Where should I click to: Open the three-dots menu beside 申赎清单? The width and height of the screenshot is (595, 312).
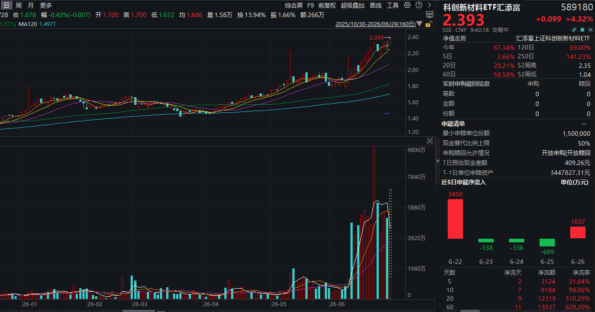584,124
